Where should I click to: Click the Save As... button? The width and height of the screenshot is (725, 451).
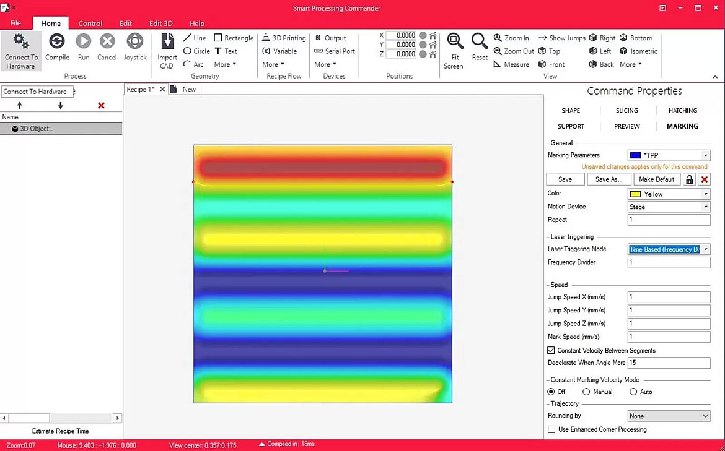coord(609,179)
